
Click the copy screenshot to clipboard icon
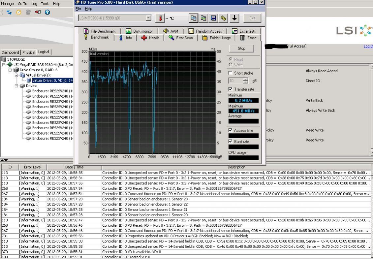[x=203, y=18]
